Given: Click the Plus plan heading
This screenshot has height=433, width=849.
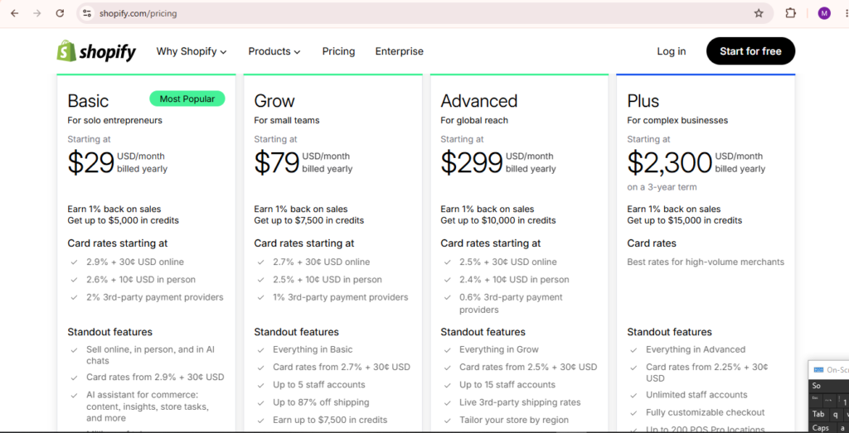Looking at the screenshot, I should [643, 101].
